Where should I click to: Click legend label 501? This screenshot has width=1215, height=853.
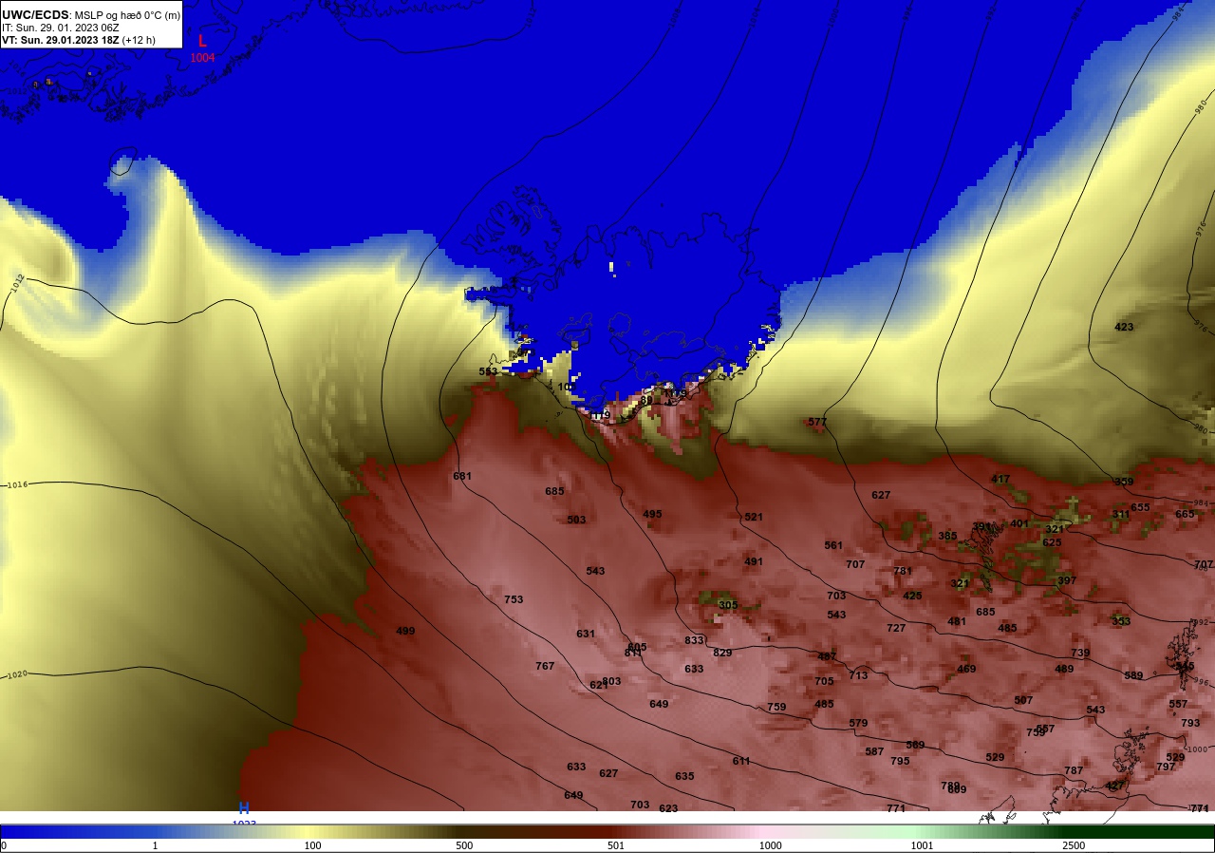tap(616, 845)
